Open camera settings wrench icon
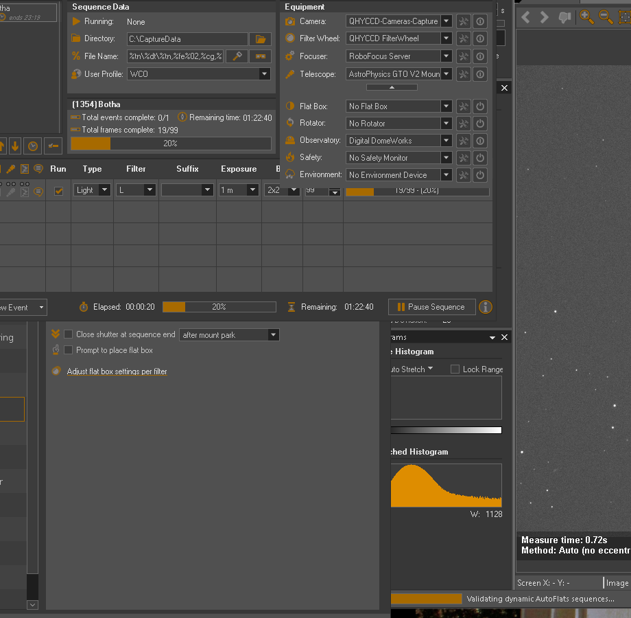 464,21
